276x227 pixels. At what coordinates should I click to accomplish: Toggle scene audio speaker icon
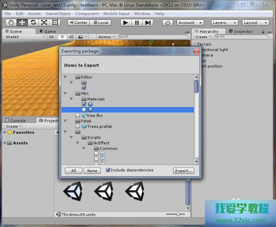coord(71,37)
